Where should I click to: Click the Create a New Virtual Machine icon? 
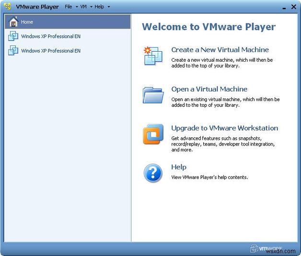click(153, 56)
